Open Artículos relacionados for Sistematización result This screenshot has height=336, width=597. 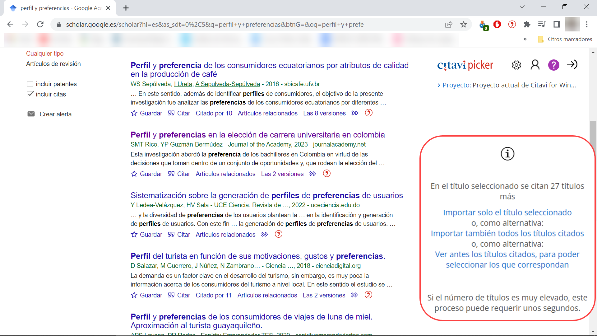tap(225, 235)
